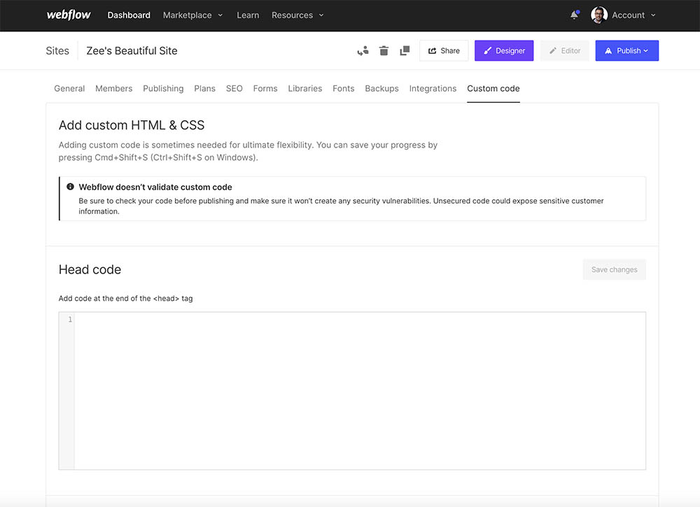Transfer the site using the transfer icon
The width and height of the screenshot is (700, 507).
[x=363, y=50]
